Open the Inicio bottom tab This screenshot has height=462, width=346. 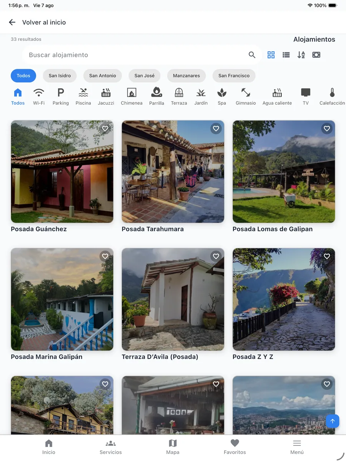[49, 447]
